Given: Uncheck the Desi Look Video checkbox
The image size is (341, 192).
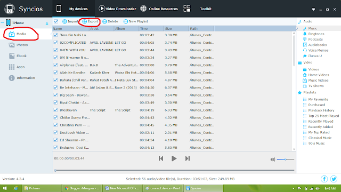Looking at the screenshot, I should pyautogui.click(x=55, y=133).
